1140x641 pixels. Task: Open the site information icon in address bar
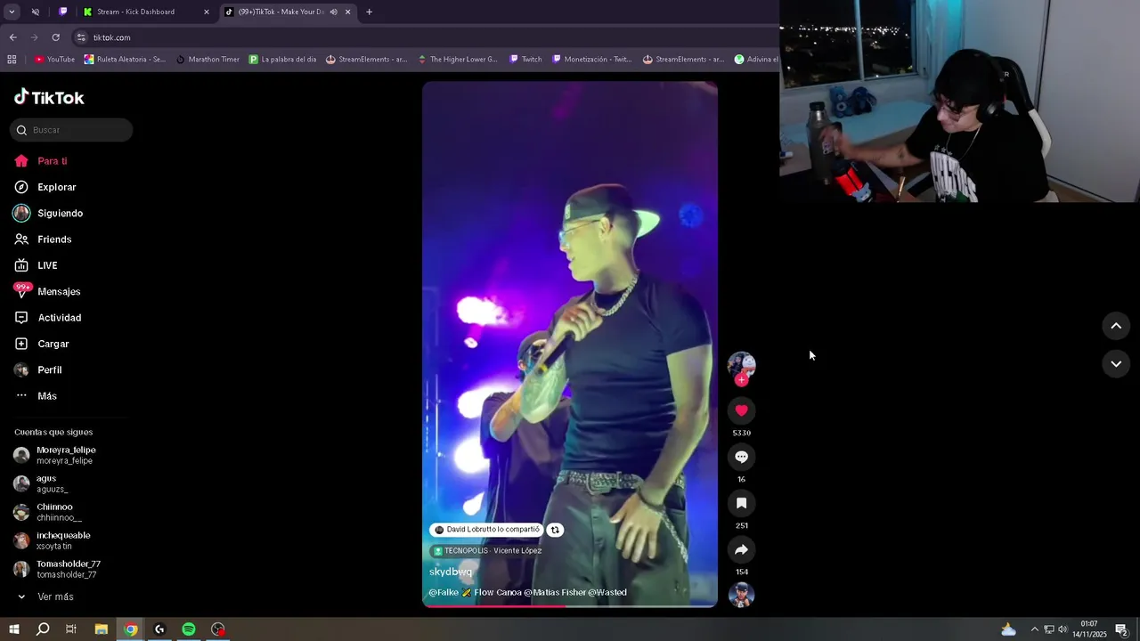81,37
